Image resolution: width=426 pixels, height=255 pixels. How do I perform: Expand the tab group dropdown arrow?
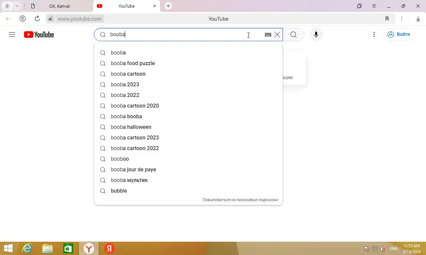click(17, 6)
